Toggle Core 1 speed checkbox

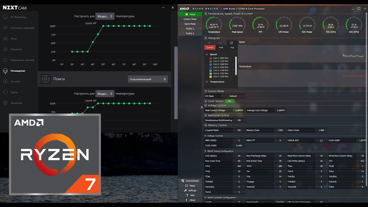(x=211, y=58)
